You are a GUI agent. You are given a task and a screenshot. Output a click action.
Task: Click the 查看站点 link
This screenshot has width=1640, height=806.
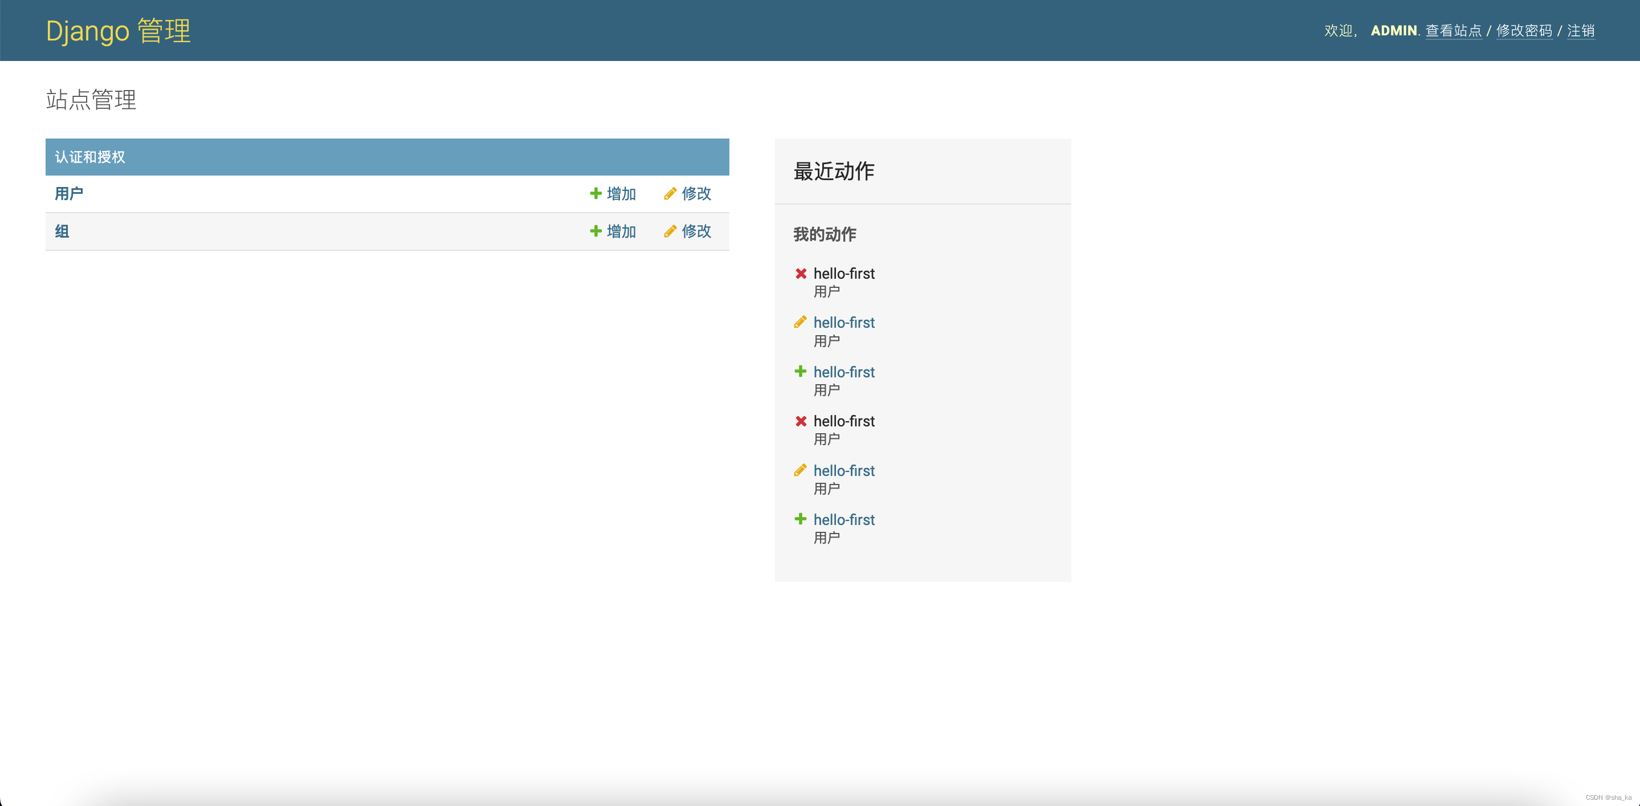coord(1454,31)
